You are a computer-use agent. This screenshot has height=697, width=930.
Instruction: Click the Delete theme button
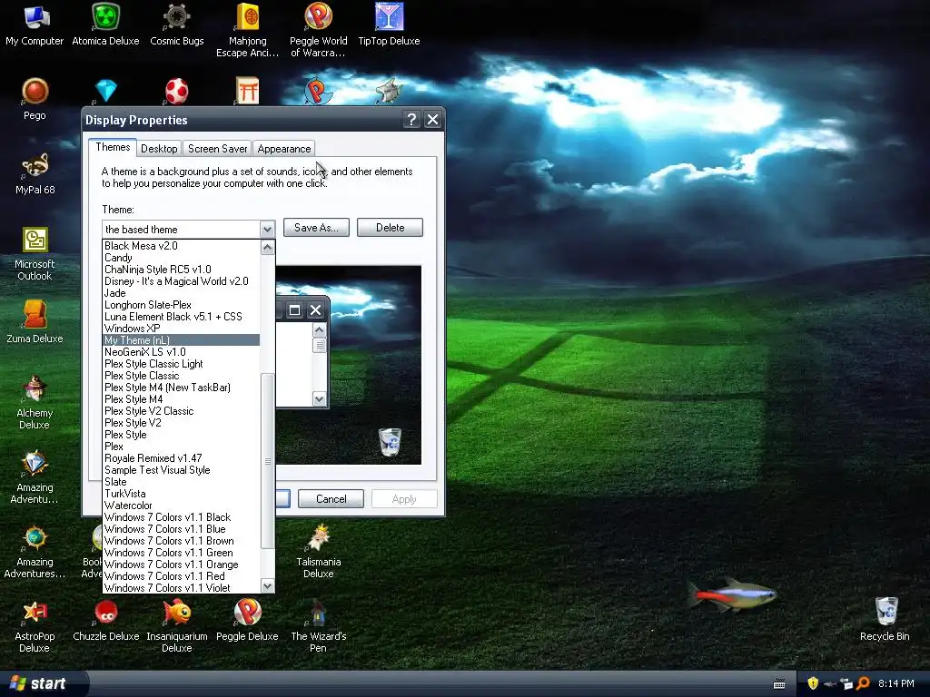(x=390, y=228)
